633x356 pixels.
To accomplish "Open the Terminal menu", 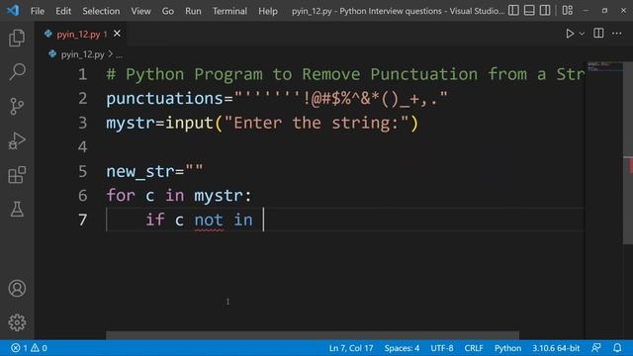I will (229, 11).
